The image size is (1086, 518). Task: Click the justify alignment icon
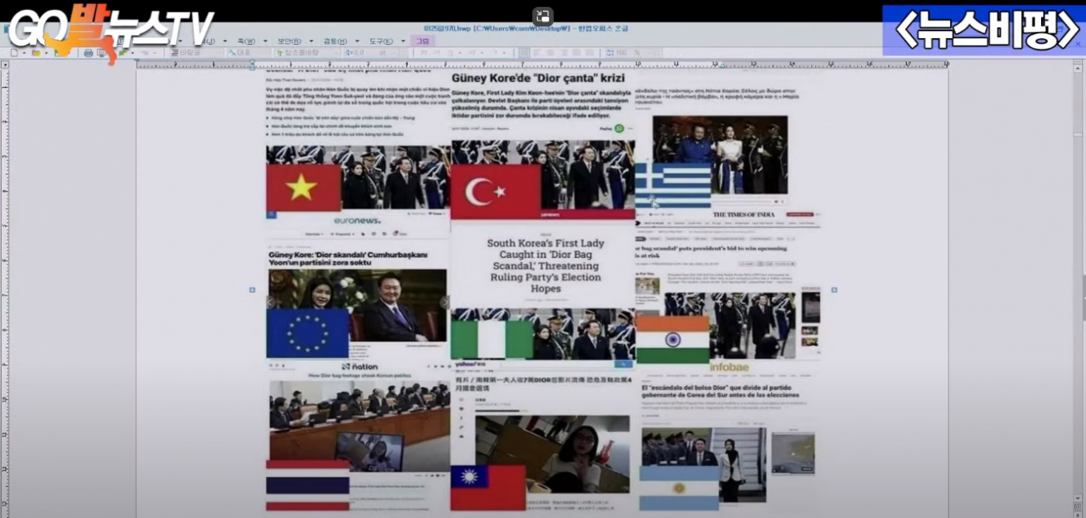(525, 53)
